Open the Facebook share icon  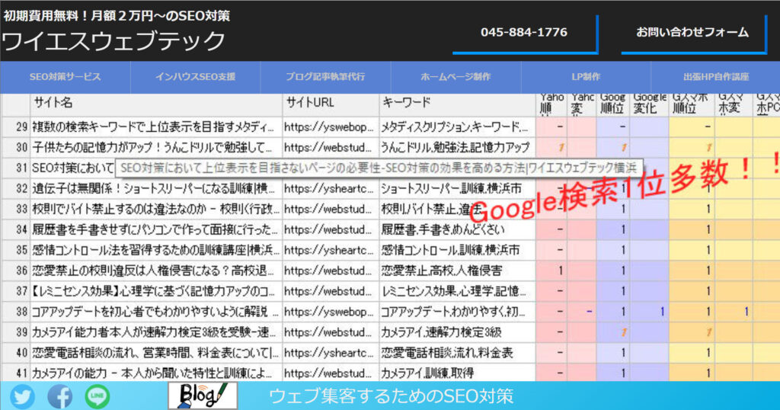[60, 396]
